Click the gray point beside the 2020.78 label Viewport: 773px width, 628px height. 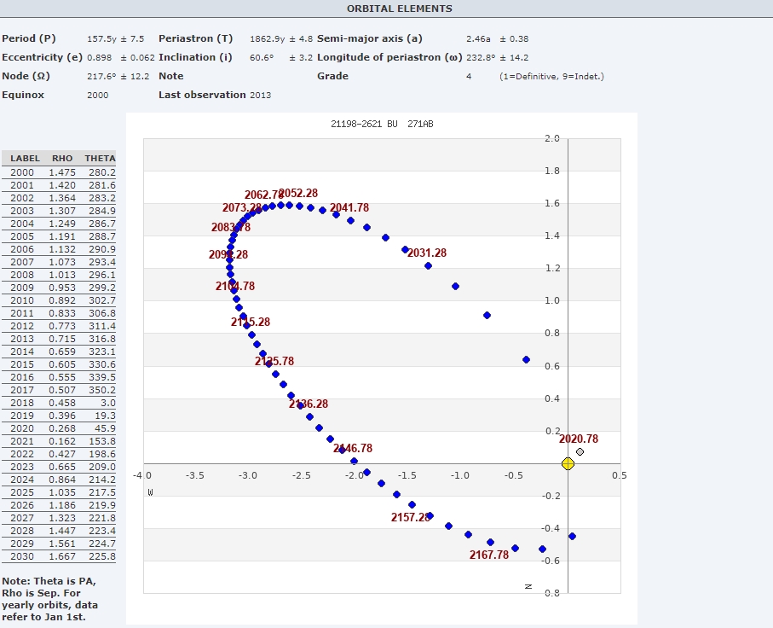580,451
